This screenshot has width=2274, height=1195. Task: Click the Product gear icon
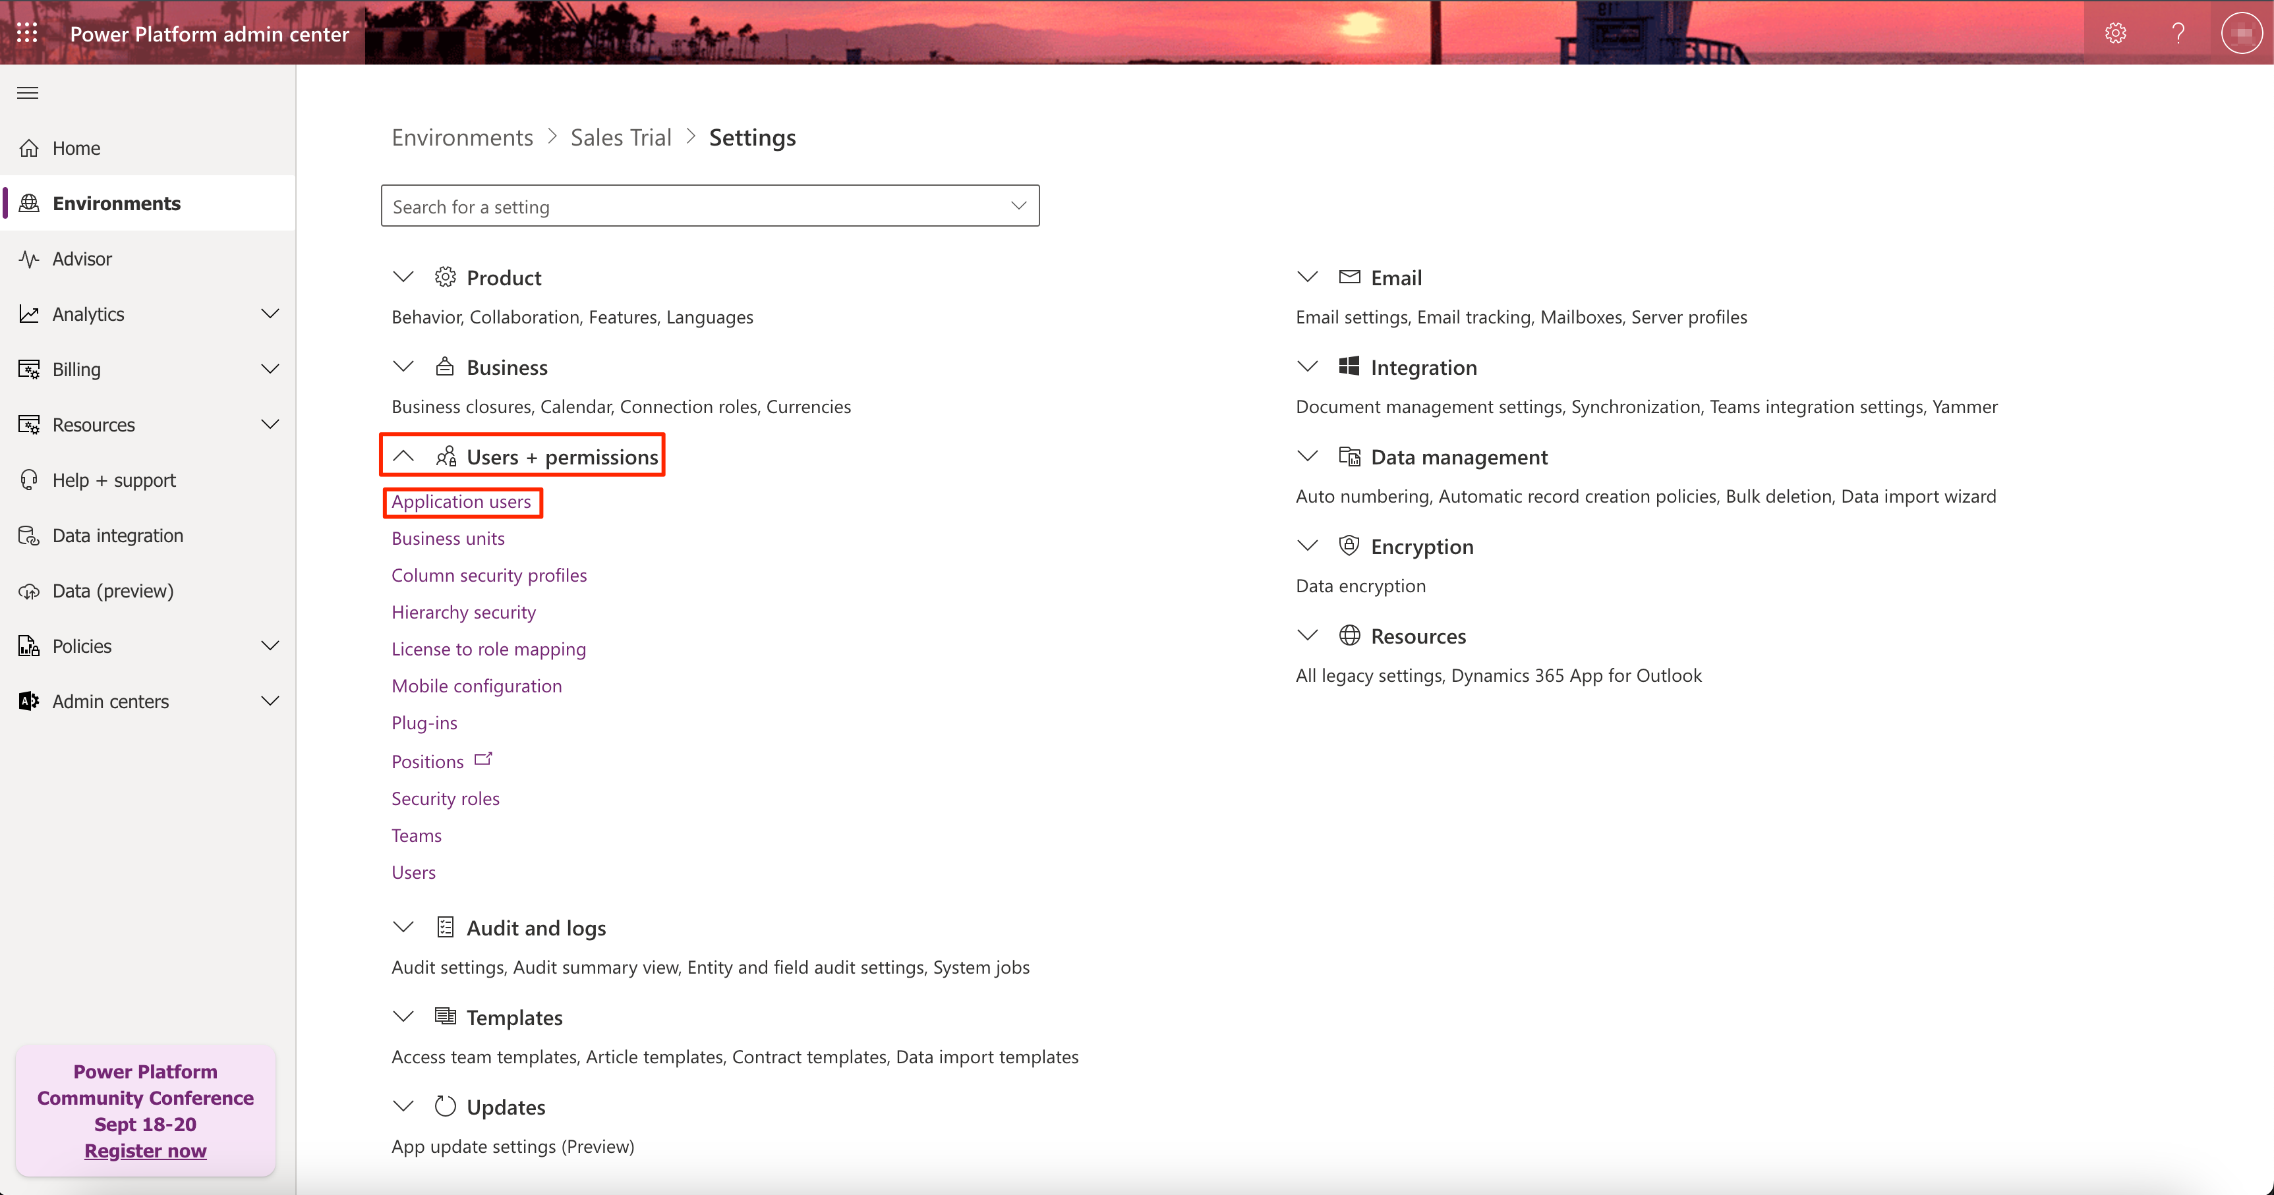click(445, 277)
